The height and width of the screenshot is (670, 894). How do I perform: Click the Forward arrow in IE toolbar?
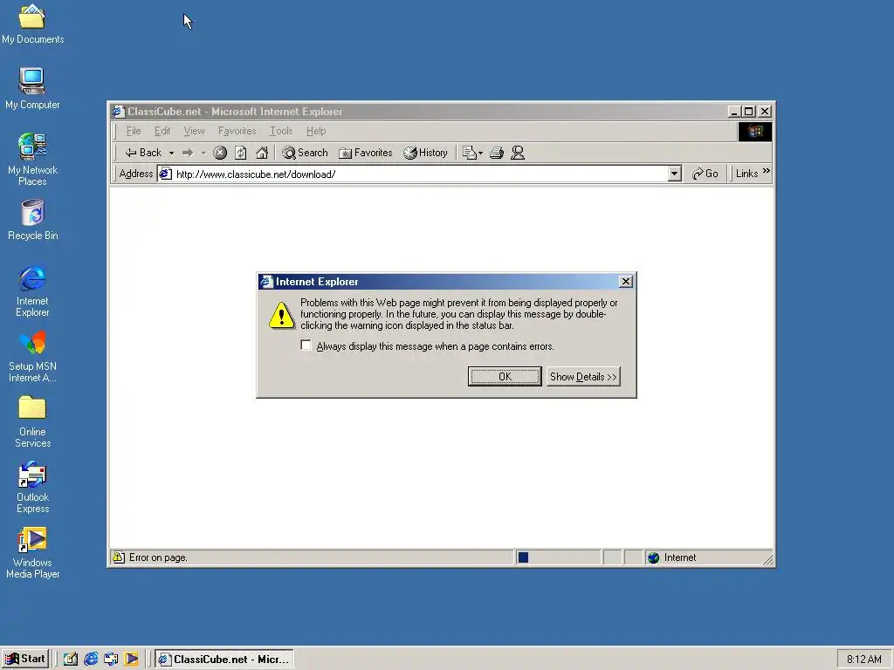[188, 153]
